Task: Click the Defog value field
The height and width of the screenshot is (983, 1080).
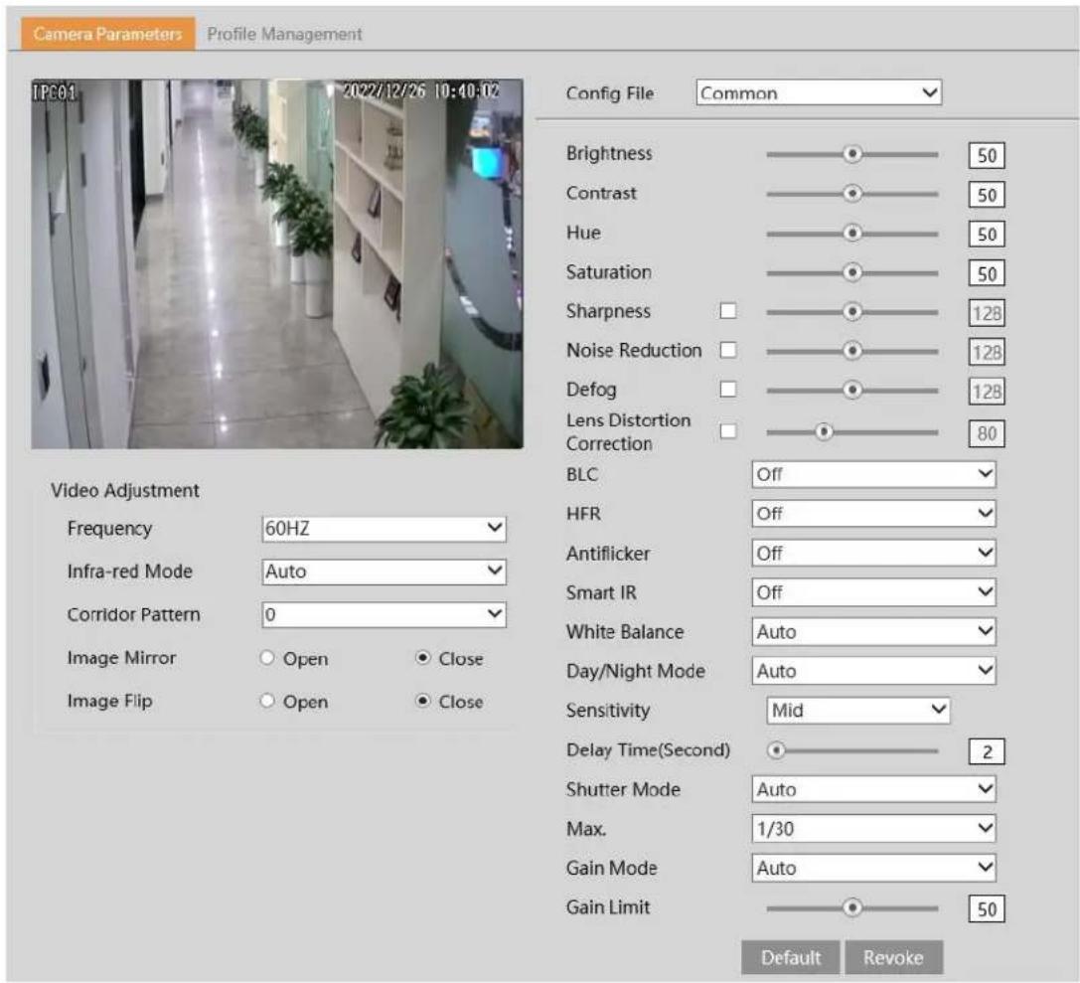Action: 987,392
